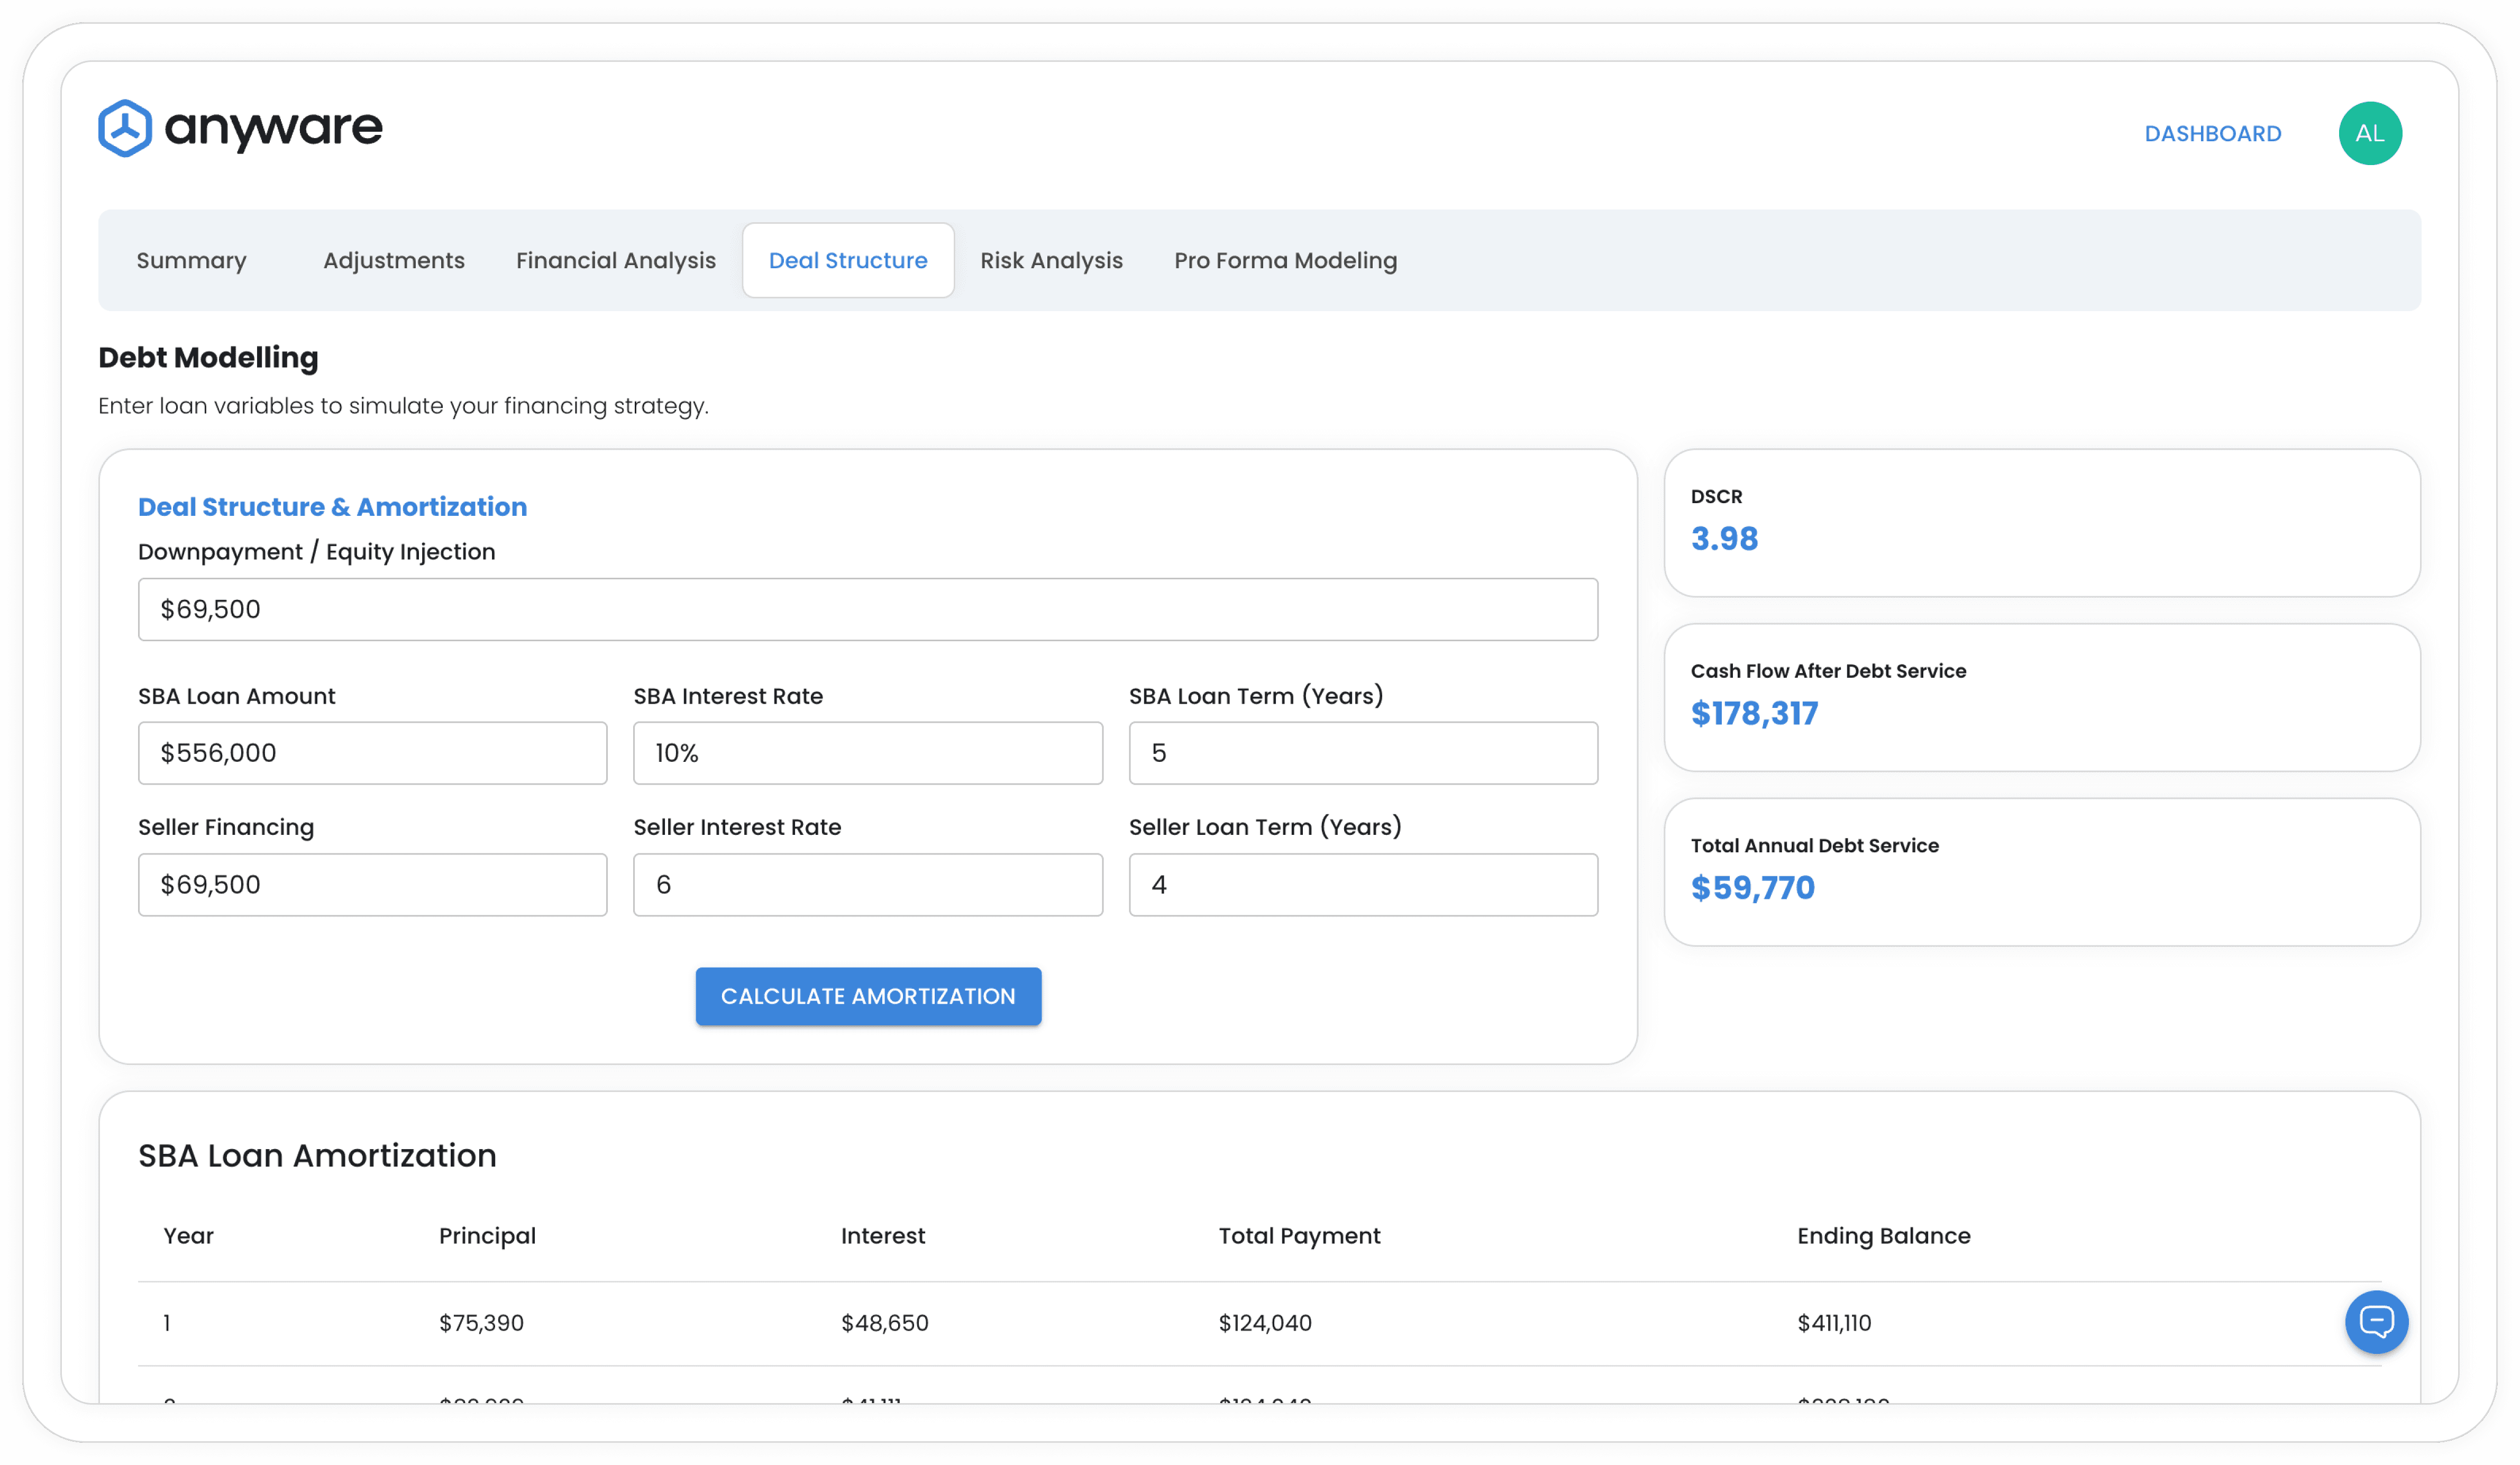Click the year 1 cell in amortization table

tap(167, 1323)
